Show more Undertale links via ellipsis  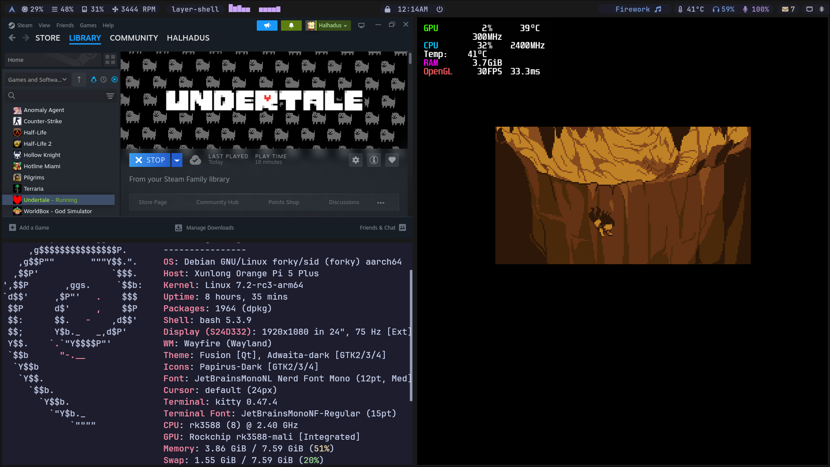pos(381,202)
